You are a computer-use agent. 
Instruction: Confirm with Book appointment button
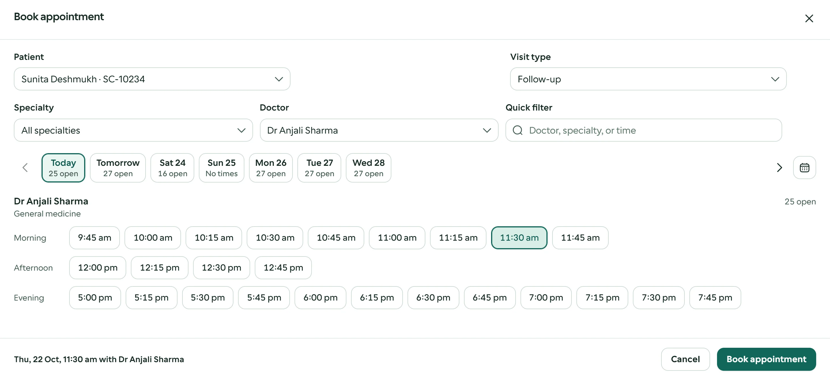pos(766,359)
